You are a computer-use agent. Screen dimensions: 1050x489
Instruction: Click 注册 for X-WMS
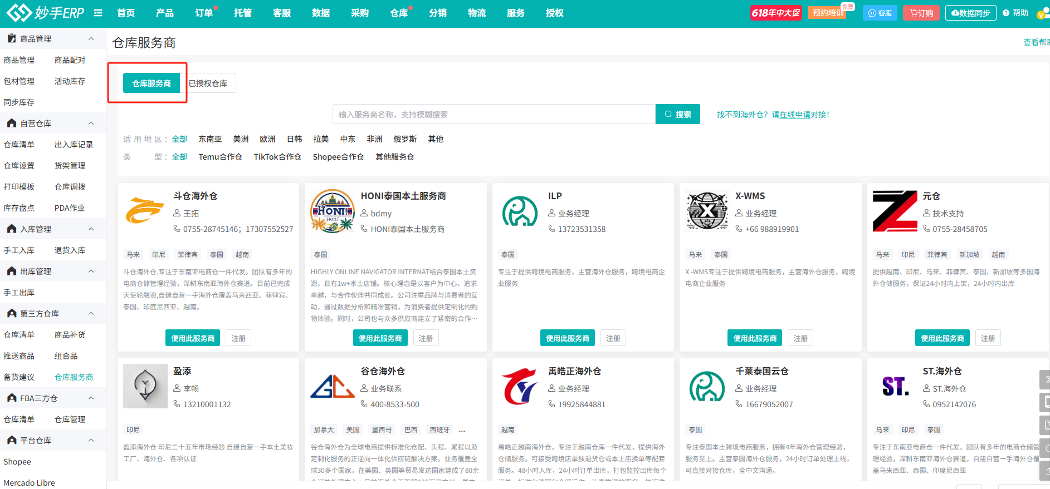pyautogui.click(x=800, y=338)
